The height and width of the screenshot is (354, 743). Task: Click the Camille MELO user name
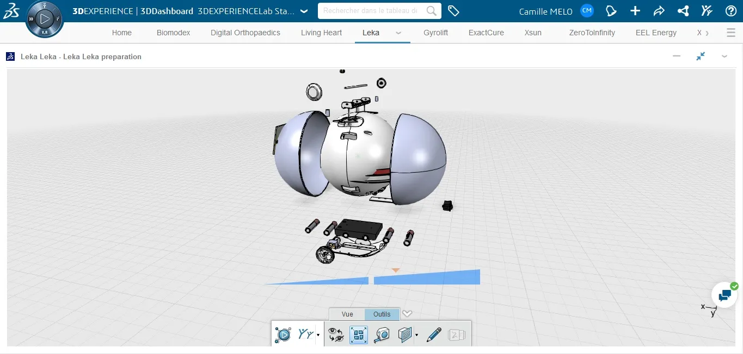[545, 11]
